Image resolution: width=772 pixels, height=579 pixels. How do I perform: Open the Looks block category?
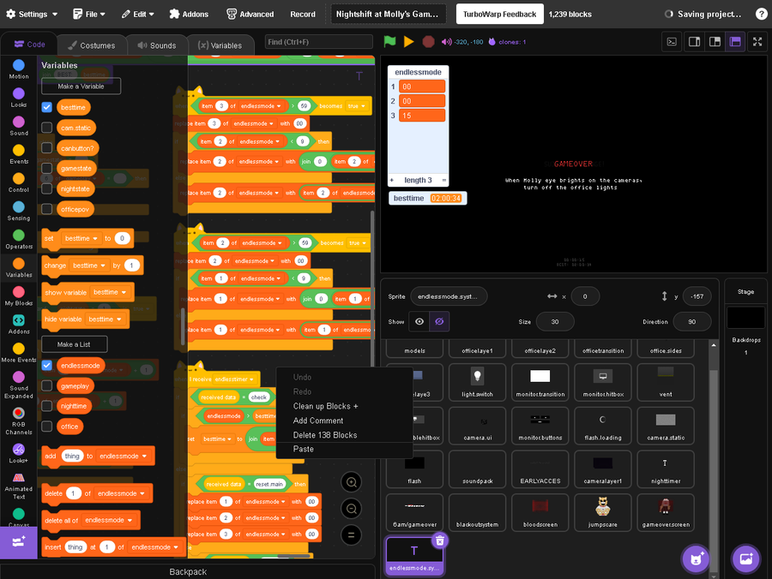pyautogui.click(x=19, y=98)
